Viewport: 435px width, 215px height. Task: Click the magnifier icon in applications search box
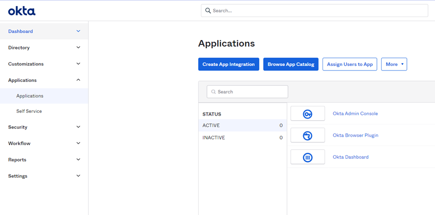[213, 92]
